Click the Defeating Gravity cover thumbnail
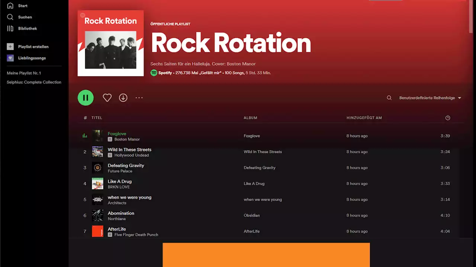476x267 pixels. click(x=97, y=168)
